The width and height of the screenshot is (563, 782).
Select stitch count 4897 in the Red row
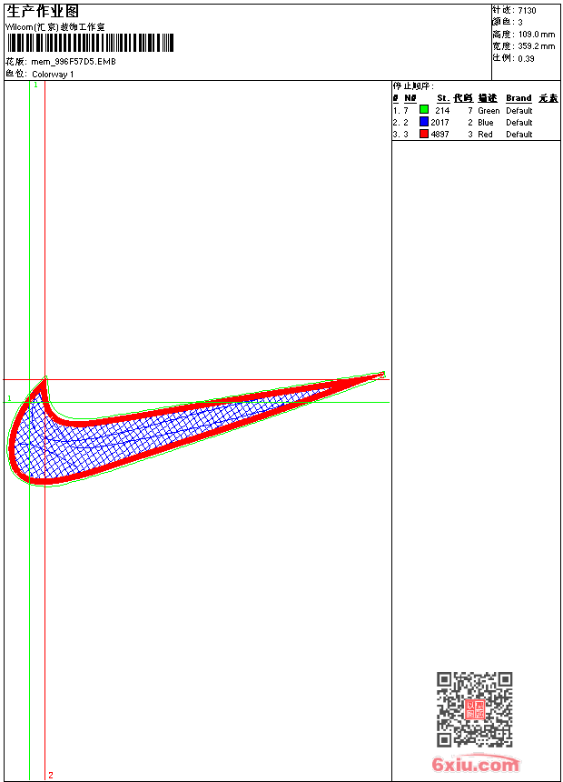point(440,135)
